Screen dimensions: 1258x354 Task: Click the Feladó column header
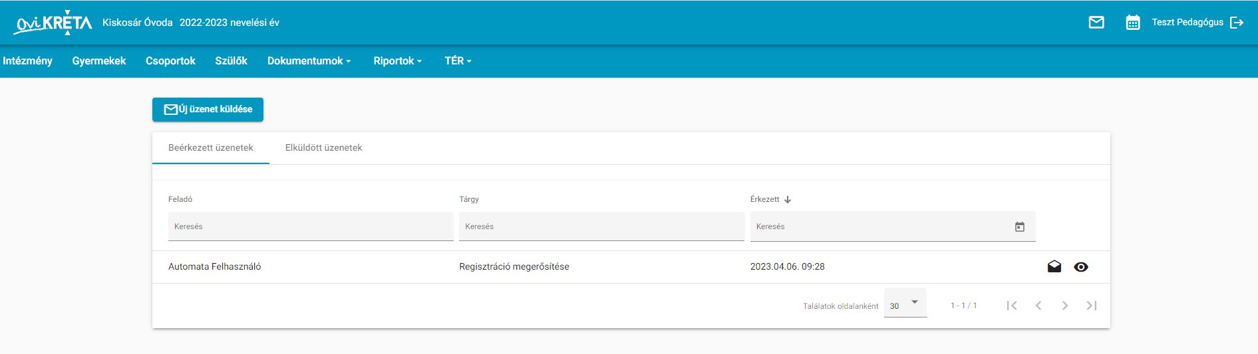click(180, 199)
